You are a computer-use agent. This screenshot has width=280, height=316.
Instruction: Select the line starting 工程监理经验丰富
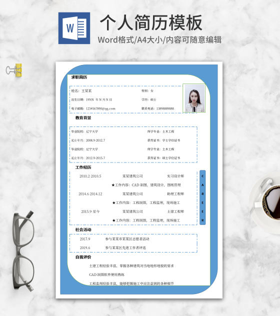pos(131,283)
